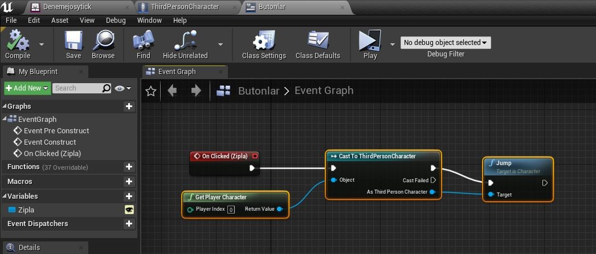Open Class Defaults
This screenshot has width=596, height=254.
pyautogui.click(x=318, y=44)
